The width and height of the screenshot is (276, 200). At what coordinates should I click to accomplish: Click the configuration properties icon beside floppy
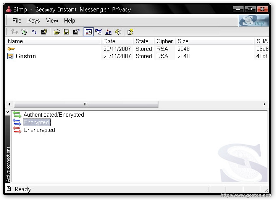pyautogui.click(x=76, y=32)
